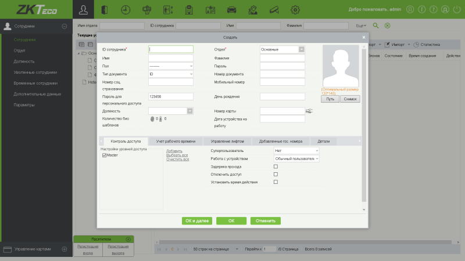Image resolution: width=465 pixels, height=261 pixels.
Task: Click the green search magnifier icon
Action: 375,26
